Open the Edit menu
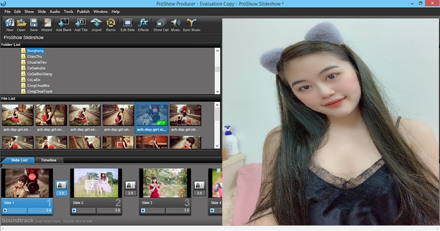The width and height of the screenshot is (440, 231). tap(17, 11)
